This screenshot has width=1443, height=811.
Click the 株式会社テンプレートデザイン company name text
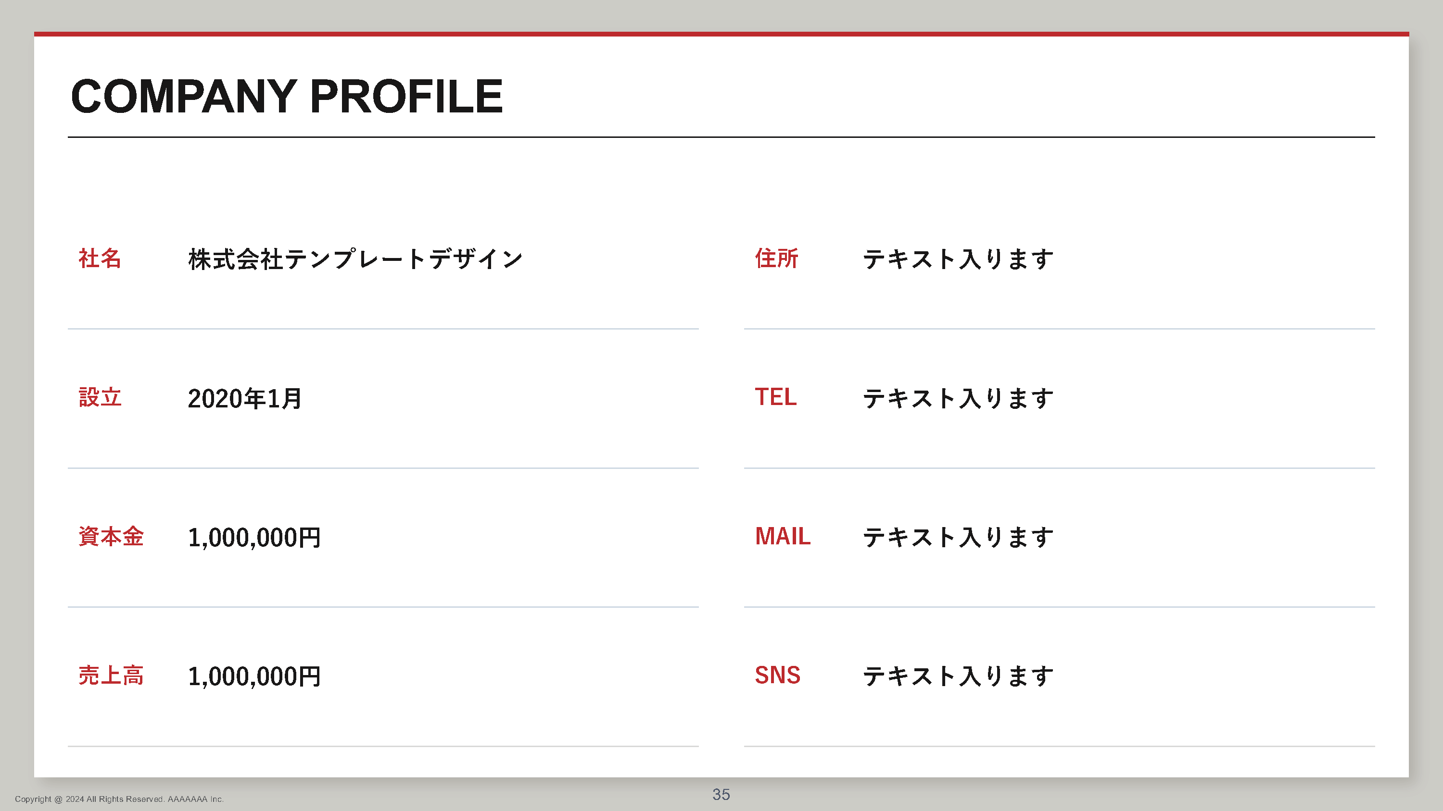(355, 259)
